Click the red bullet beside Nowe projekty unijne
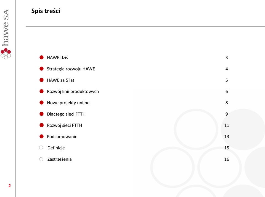Image resolution: width=265 pixels, height=197 pixels. [x=41, y=103]
